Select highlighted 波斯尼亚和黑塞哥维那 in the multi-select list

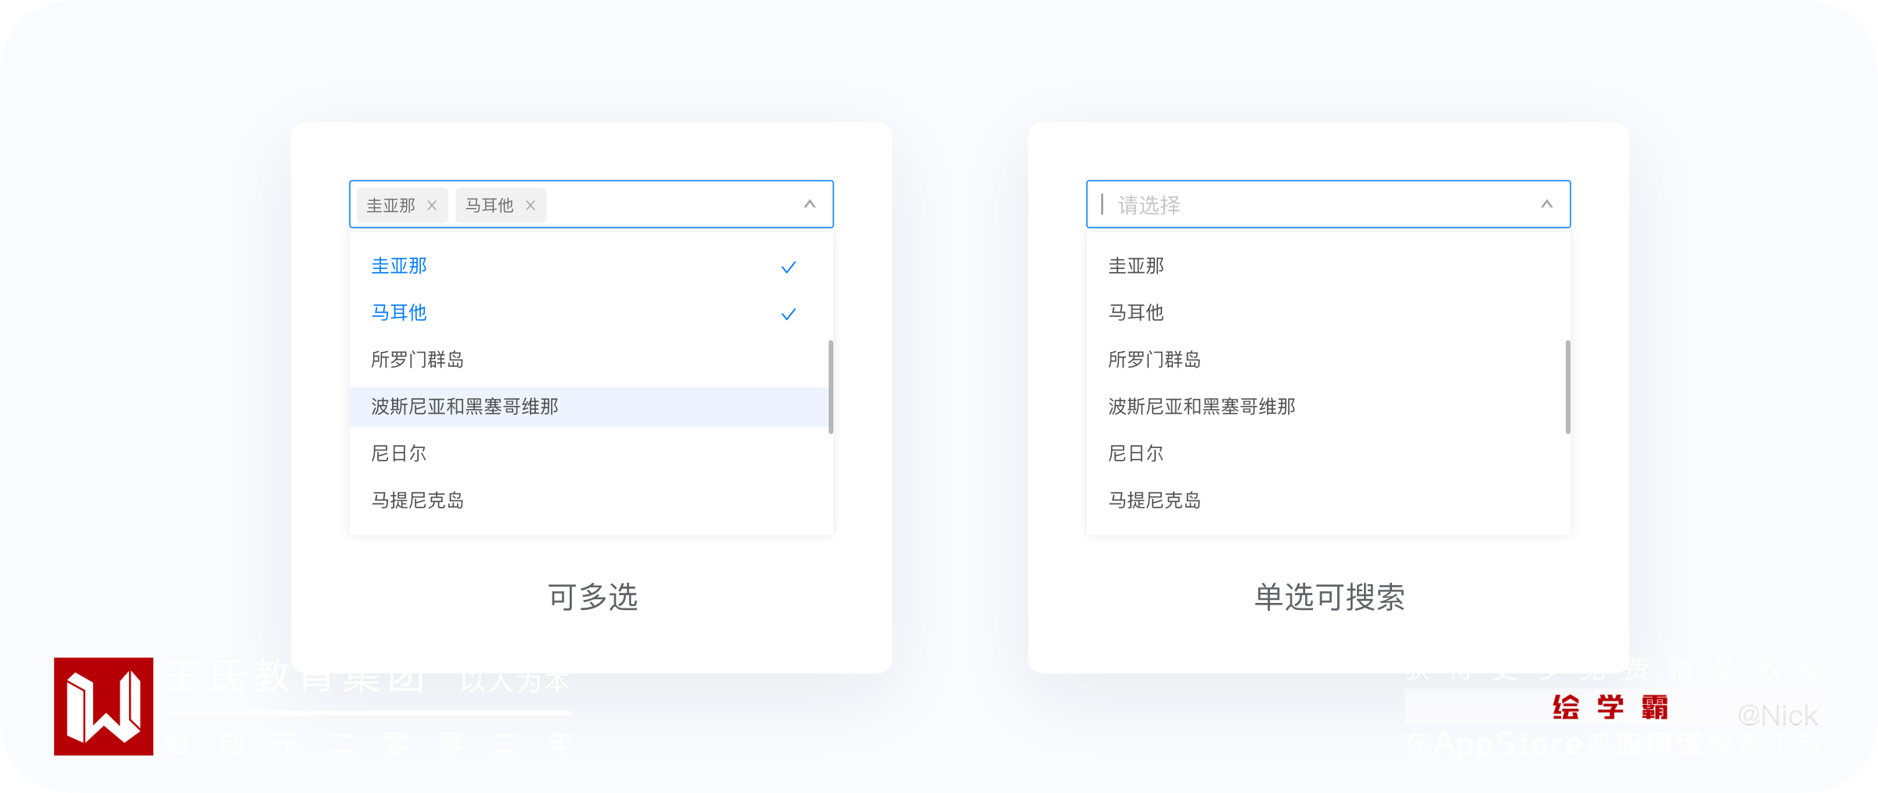coord(588,407)
